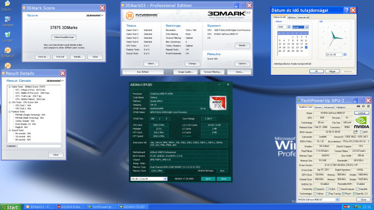This screenshot has height=210, width=374.
Task: Minimize the AIDA64 CPUID window
Action: pos(219,84)
